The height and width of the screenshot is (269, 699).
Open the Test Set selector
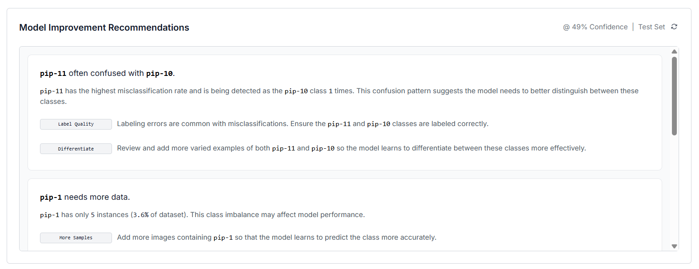(651, 27)
